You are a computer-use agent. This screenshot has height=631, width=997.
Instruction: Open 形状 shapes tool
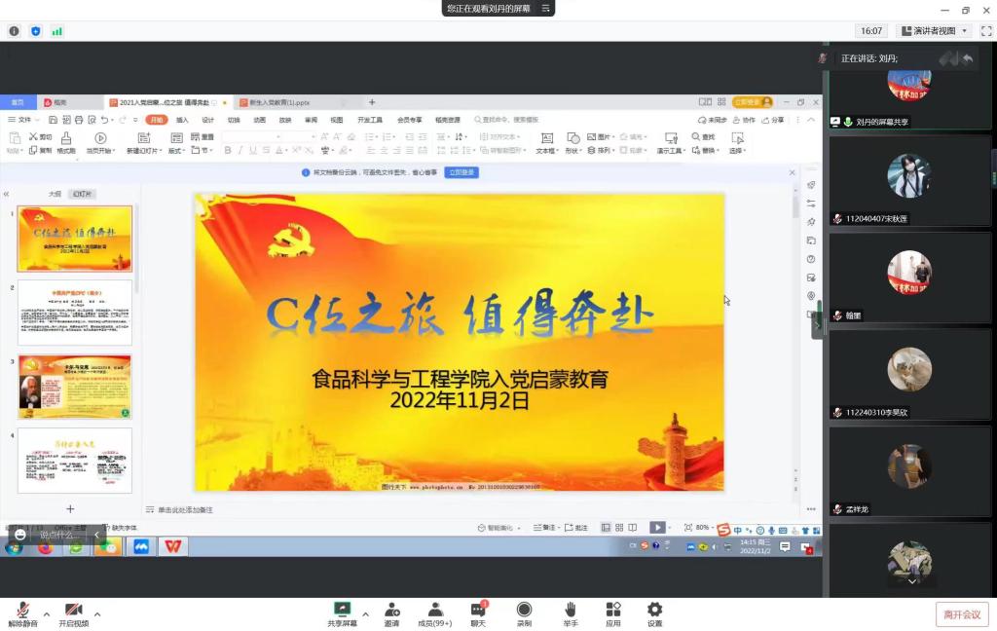coord(572,142)
